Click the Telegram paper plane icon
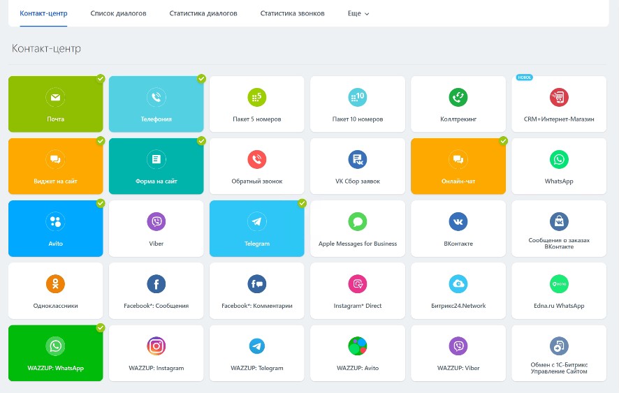 256,222
